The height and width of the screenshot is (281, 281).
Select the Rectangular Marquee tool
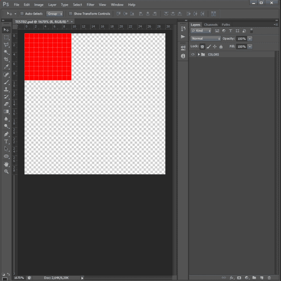tap(6, 37)
